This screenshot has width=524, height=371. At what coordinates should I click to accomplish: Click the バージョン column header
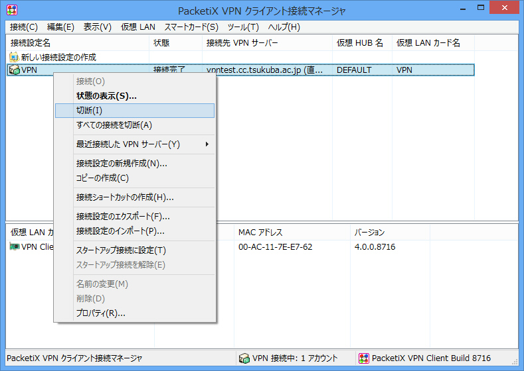pos(390,233)
